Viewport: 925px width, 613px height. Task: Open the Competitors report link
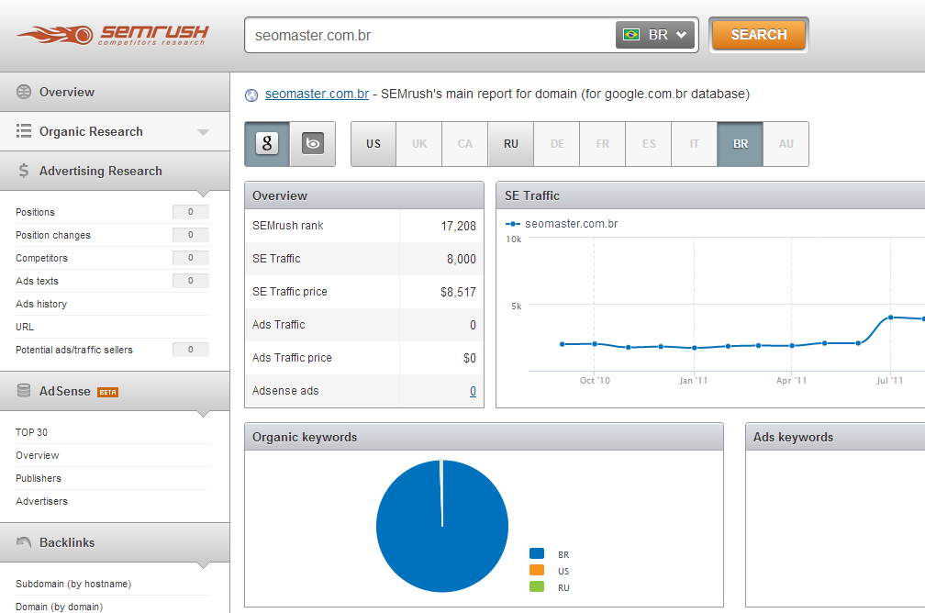tap(41, 259)
